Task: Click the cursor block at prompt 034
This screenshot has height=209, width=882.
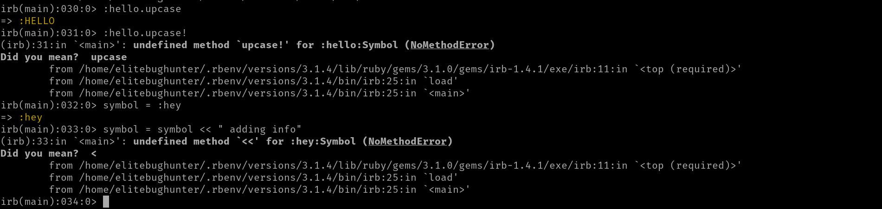Action: pos(106,202)
